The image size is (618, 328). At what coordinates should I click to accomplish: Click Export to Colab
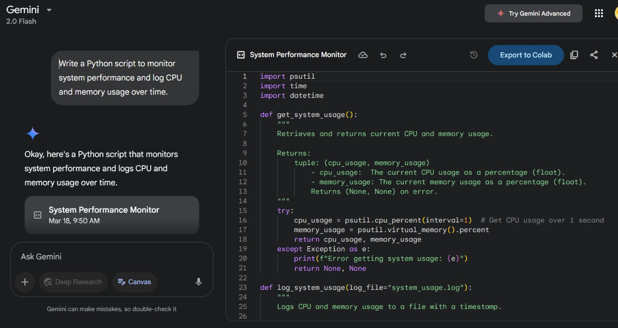tap(526, 55)
